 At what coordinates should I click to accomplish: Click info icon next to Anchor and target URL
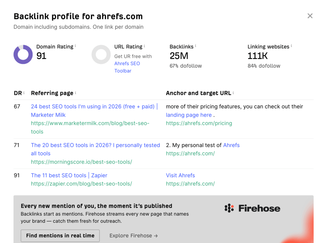[x=233, y=93]
